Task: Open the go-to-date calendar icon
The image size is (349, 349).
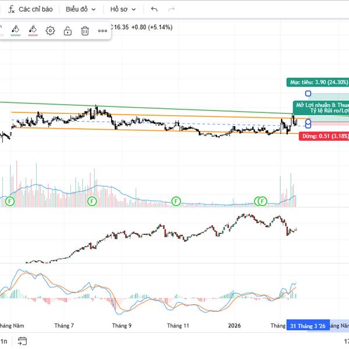Action: tap(22, 341)
